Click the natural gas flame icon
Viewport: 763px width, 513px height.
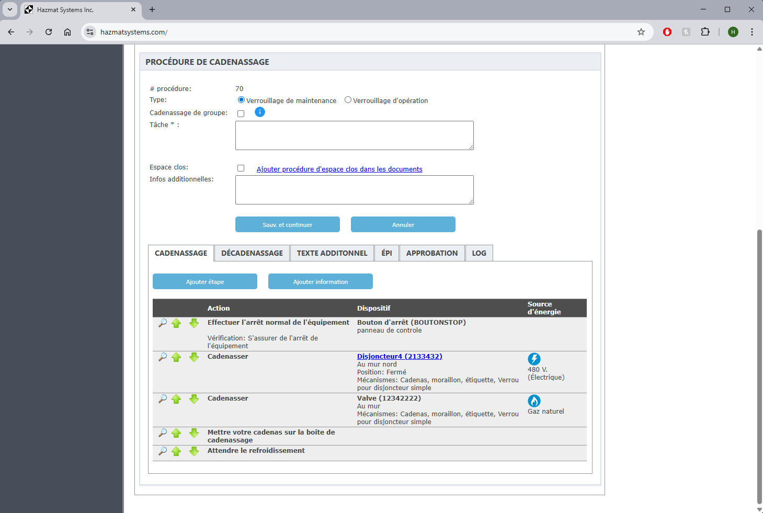point(534,401)
